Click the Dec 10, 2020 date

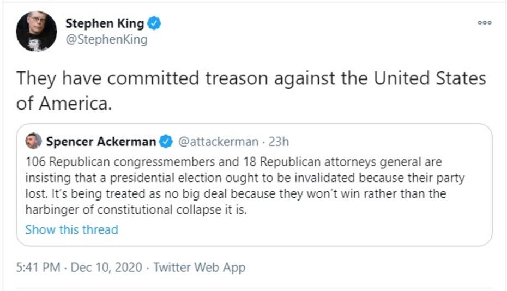[106, 268]
